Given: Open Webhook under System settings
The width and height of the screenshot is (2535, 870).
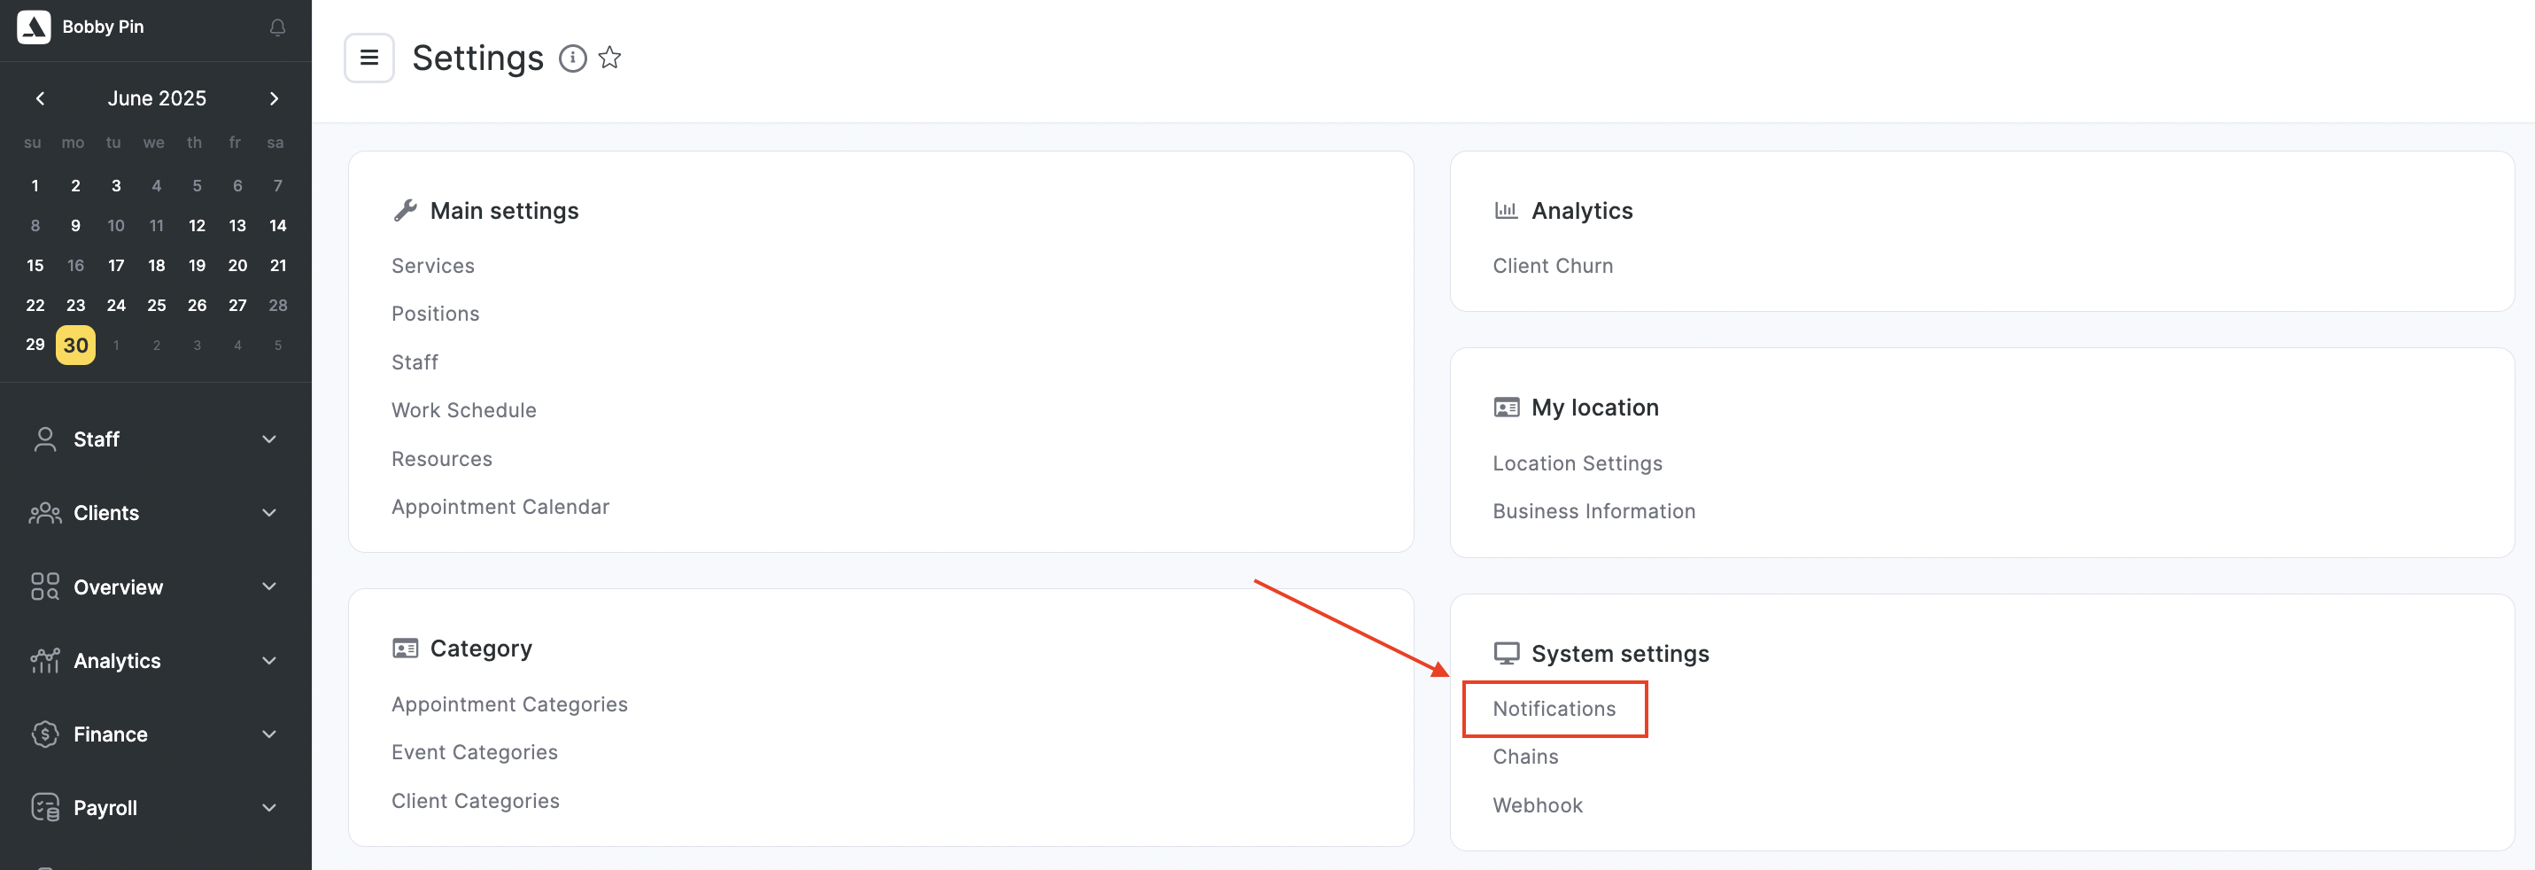Looking at the screenshot, I should [x=1537, y=805].
